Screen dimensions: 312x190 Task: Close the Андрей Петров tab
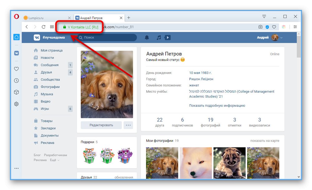pyautogui.click(x=121, y=18)
